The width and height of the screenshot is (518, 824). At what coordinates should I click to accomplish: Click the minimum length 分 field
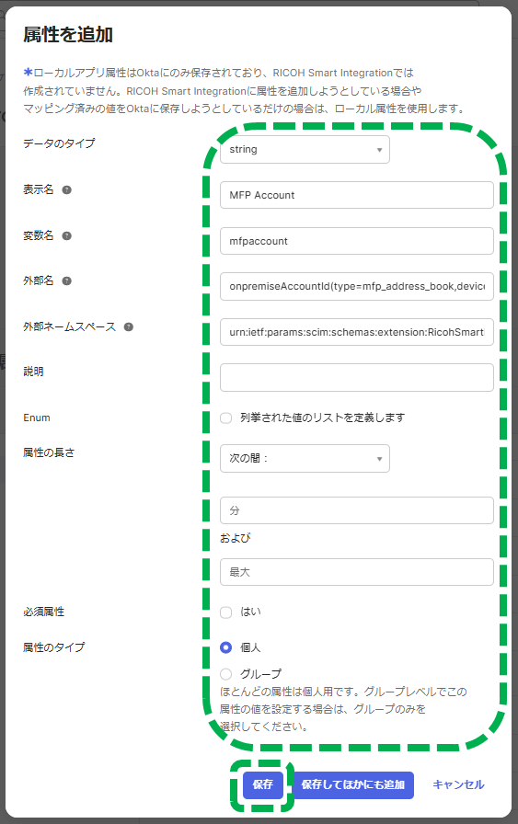[357, 510]
